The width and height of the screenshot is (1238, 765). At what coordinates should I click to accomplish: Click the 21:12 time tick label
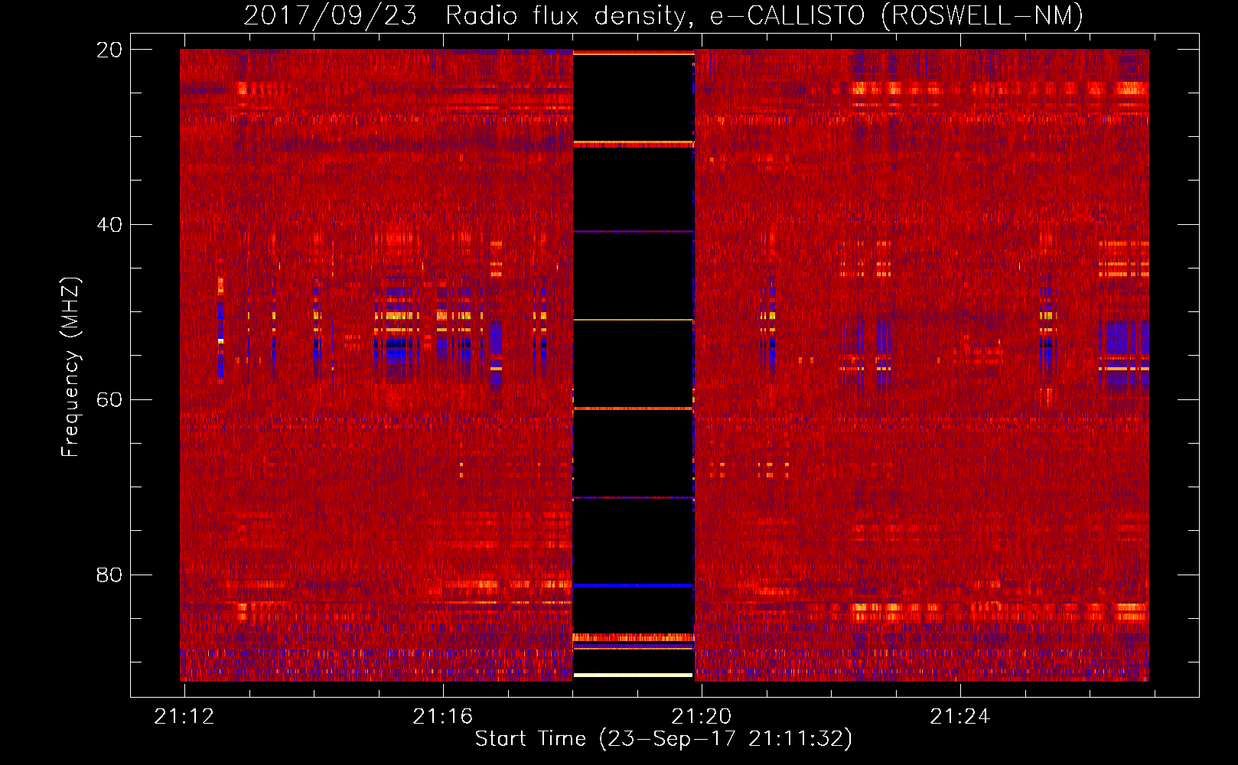(x=184, y=717)
